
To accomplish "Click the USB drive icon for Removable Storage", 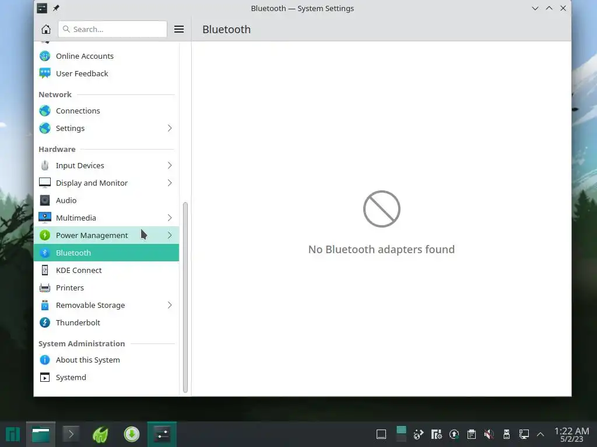I will [44, 305].
